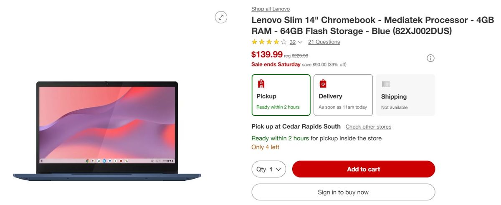The image size is (501, 205).
Task: Open the Shop all Lenovo link
Action: [x=270, y=9]
